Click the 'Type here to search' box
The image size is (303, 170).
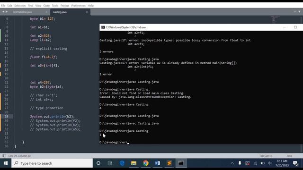pos(52,163)
